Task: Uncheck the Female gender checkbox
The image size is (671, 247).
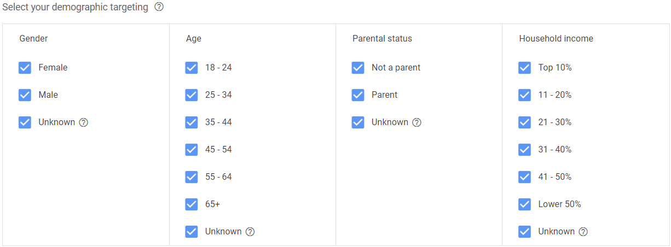Action: pos(25,68)
